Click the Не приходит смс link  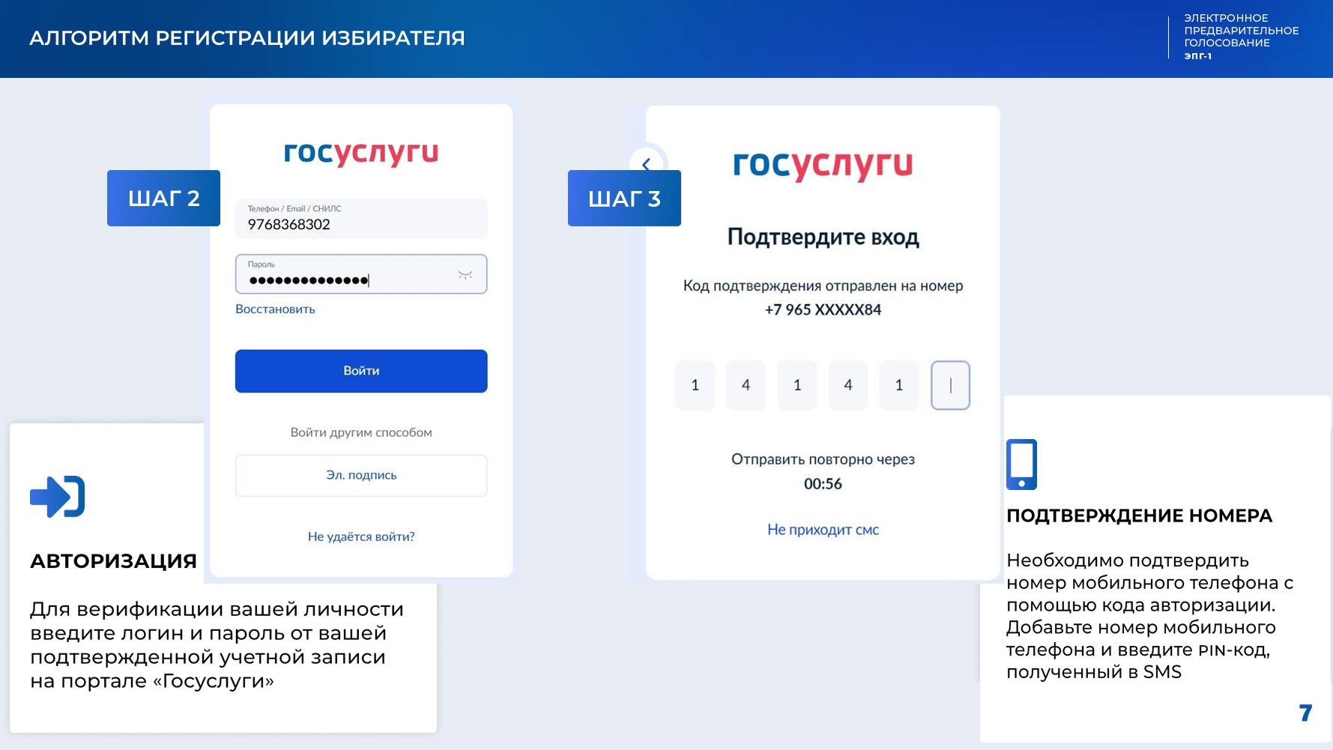coord(823,530)
